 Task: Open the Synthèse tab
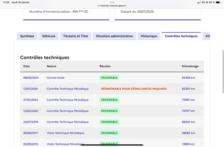tap(27, 36)
